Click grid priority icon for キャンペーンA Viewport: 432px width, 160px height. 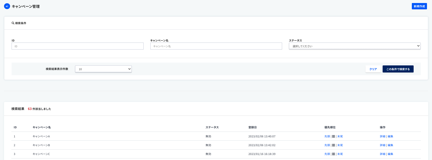click(x=334, y=136)
